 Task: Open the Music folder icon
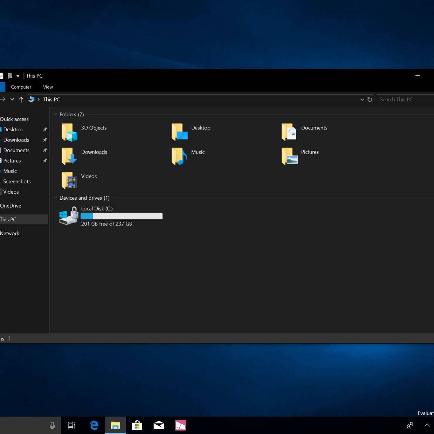pyautogui.click(x=179, y=156)
